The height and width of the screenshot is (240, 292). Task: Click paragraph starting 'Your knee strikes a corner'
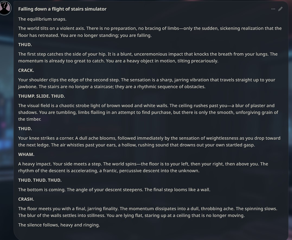click(149, 142)
